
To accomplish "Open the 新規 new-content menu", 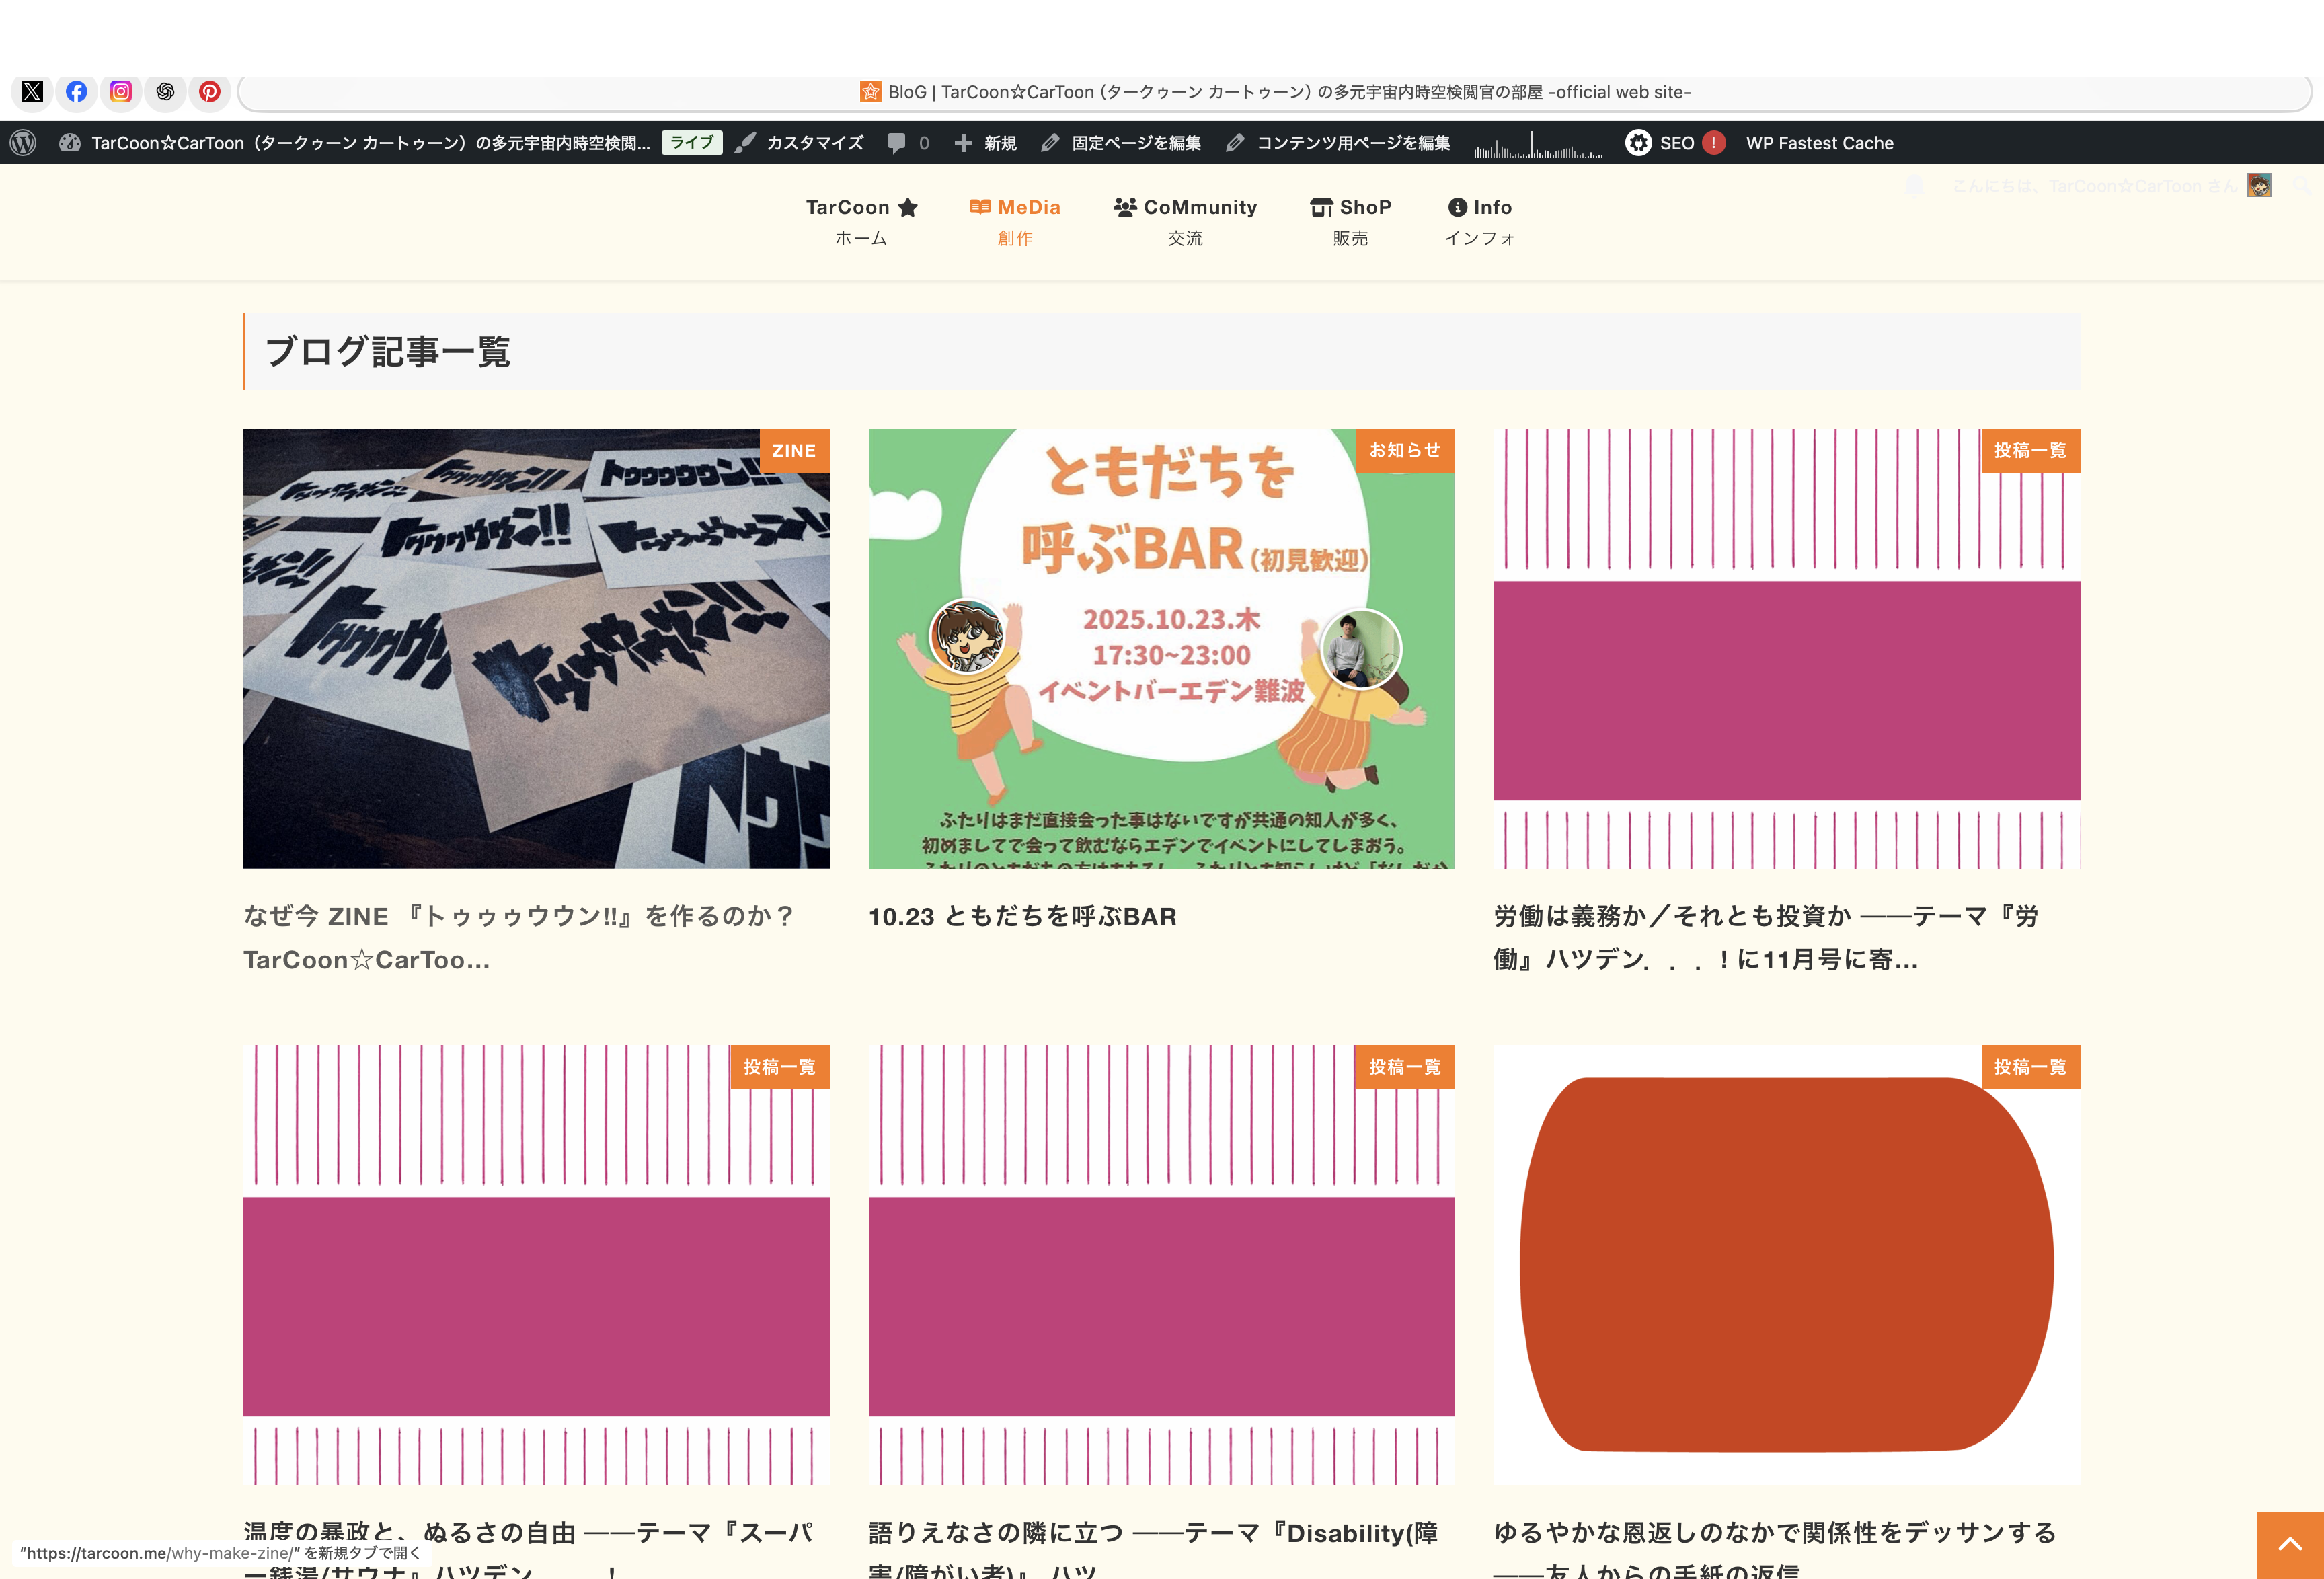I will click(985, 143).
